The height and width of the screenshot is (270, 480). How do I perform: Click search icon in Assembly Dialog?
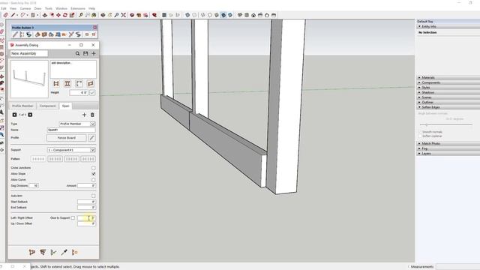tap(78, 53)
